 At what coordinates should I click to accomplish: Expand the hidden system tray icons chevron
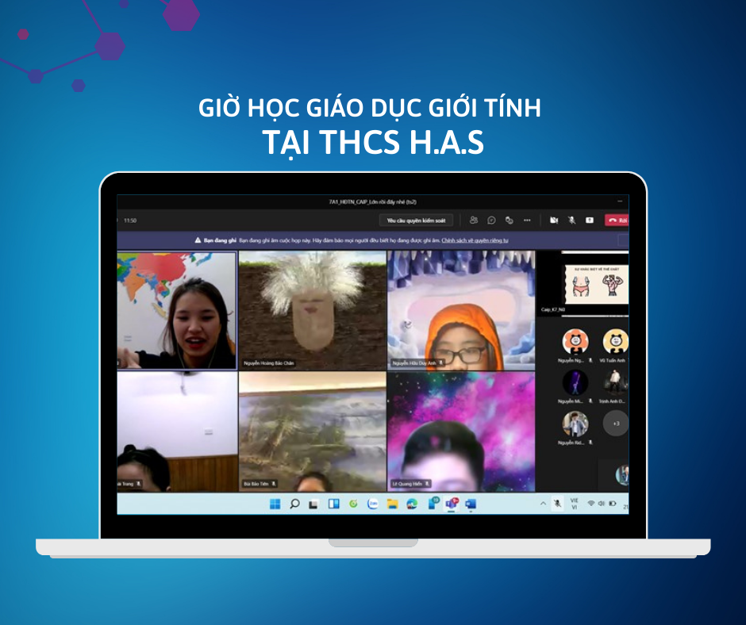[544, 504]
